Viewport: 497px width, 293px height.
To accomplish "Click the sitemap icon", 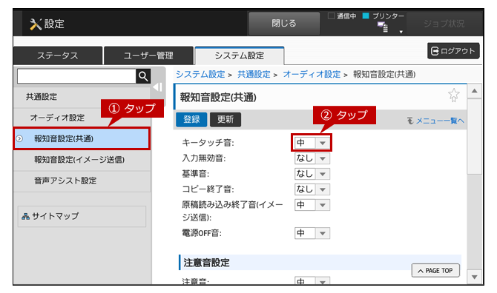I will (x=25, y=217).
